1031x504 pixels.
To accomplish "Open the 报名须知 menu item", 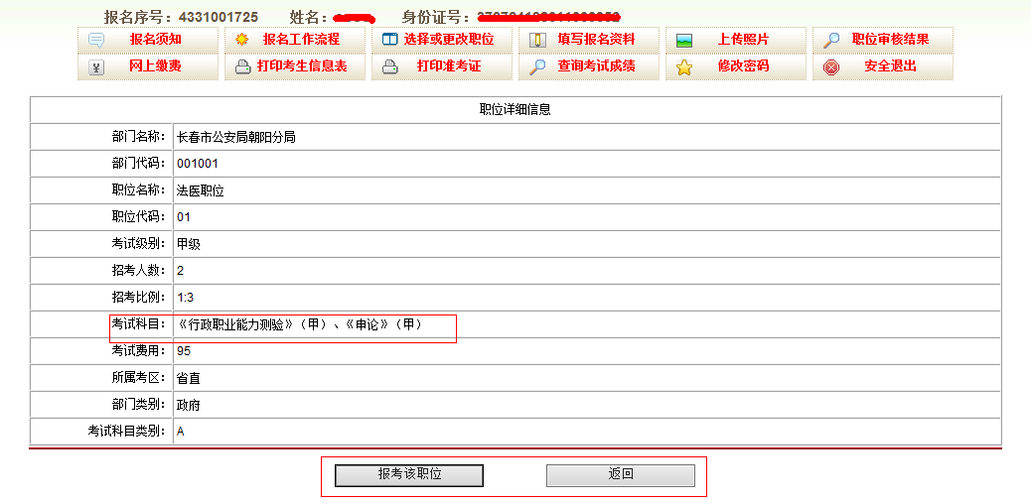I will 155,40.
